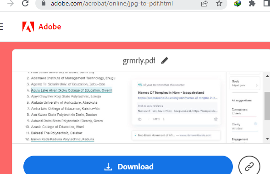The height and width of the screenshot is (174, 270).
Task: Click the address bar URL text
Action: (x=112, y=4)
